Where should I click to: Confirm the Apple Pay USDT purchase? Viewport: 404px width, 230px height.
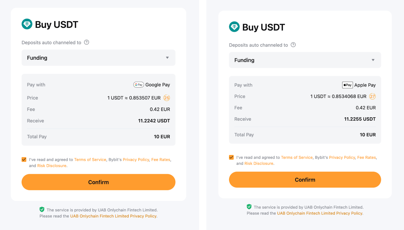coord(305,180)
